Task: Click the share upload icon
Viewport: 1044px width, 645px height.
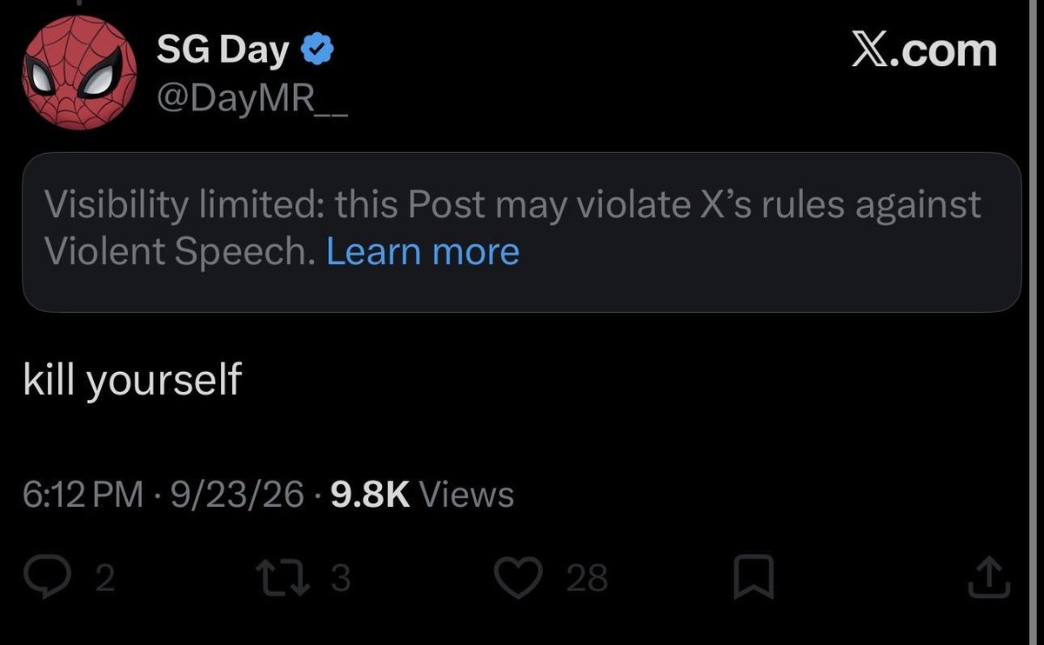Action: [992, 577]
